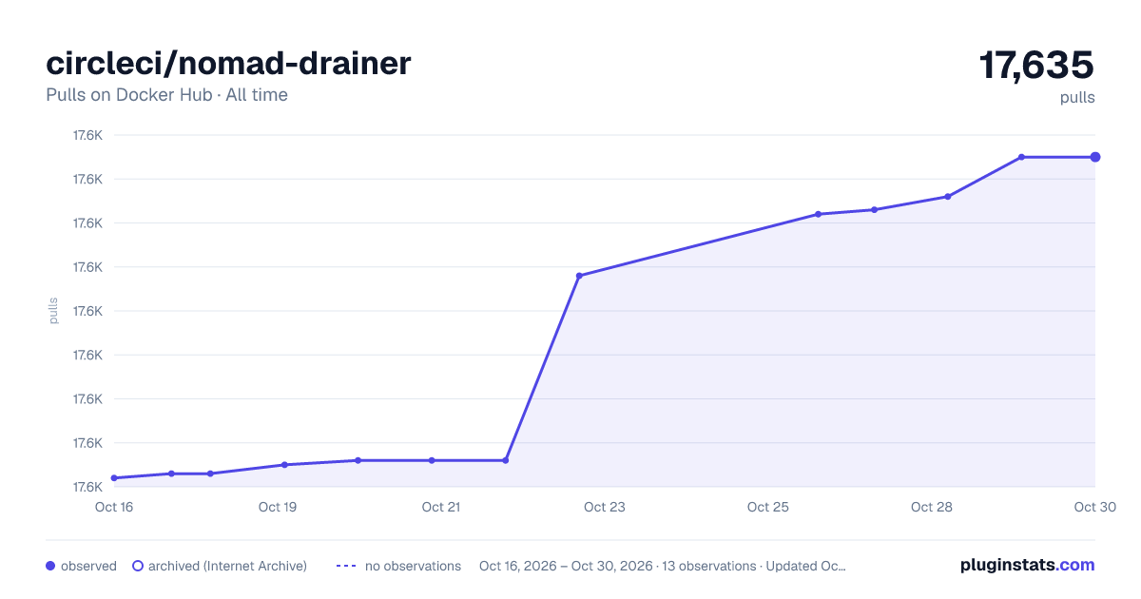
Task: Click the 'pulls' label under 17,635
Action: point(1077,97)
